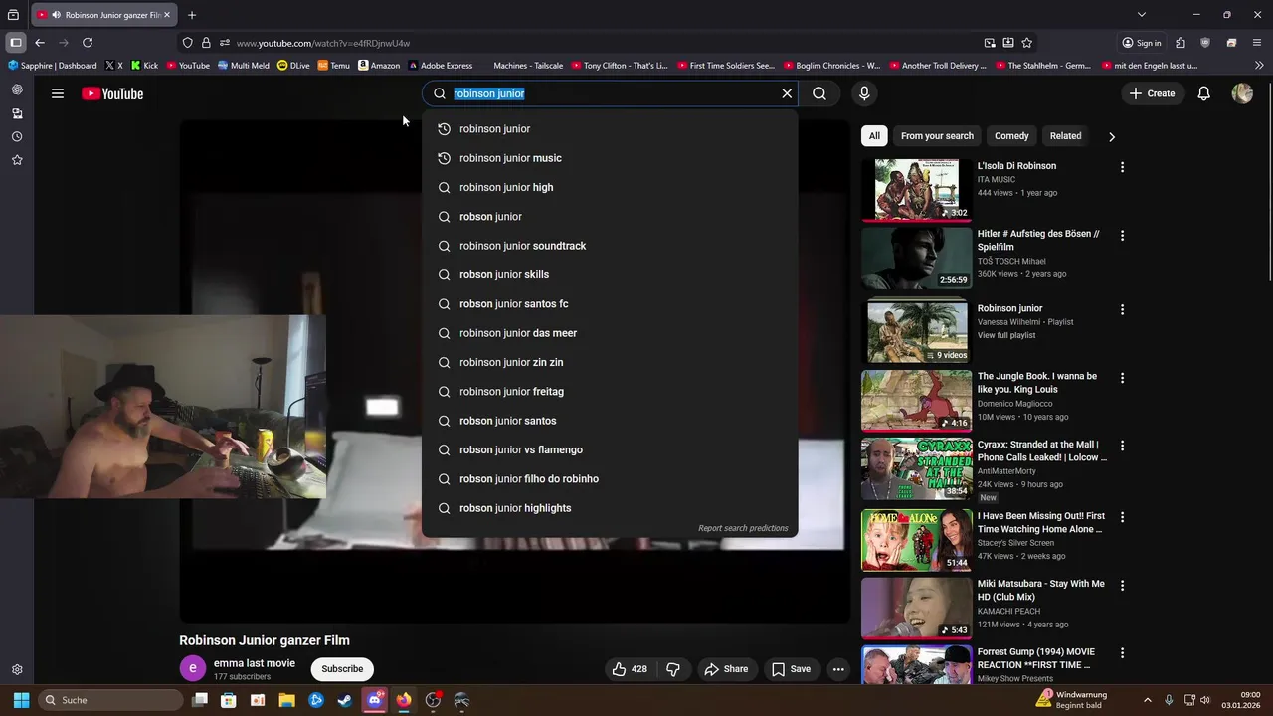Open sidebar bookmarks star icon
The image size is (1273, 716).
(17, 160)
